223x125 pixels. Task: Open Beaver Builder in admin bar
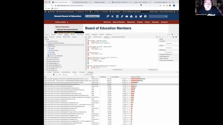click(115, 12)
